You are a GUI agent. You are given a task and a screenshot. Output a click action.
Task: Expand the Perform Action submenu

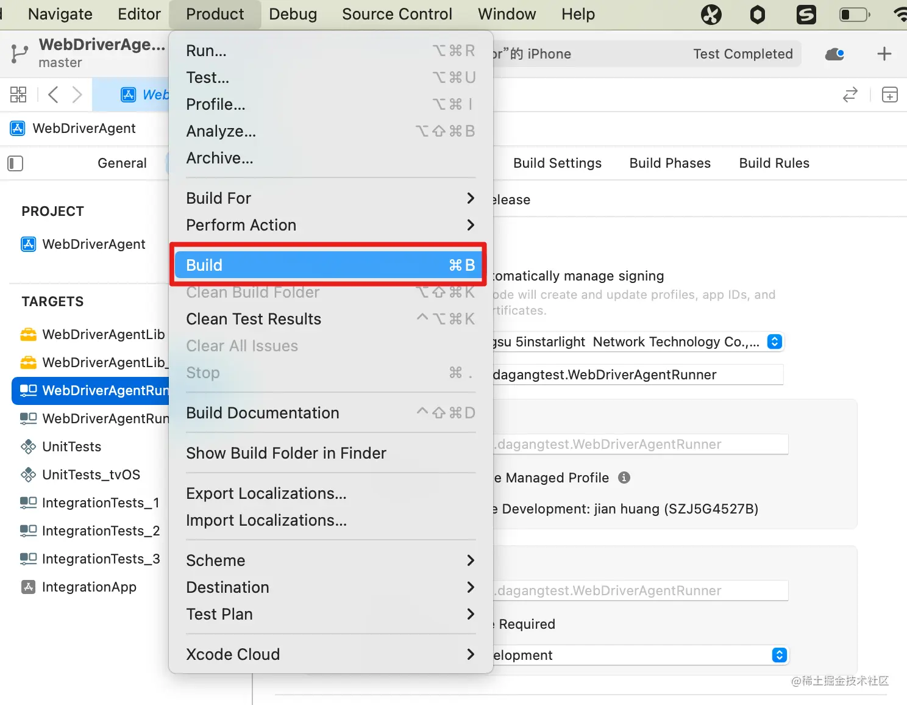click(x=330, y=225)
